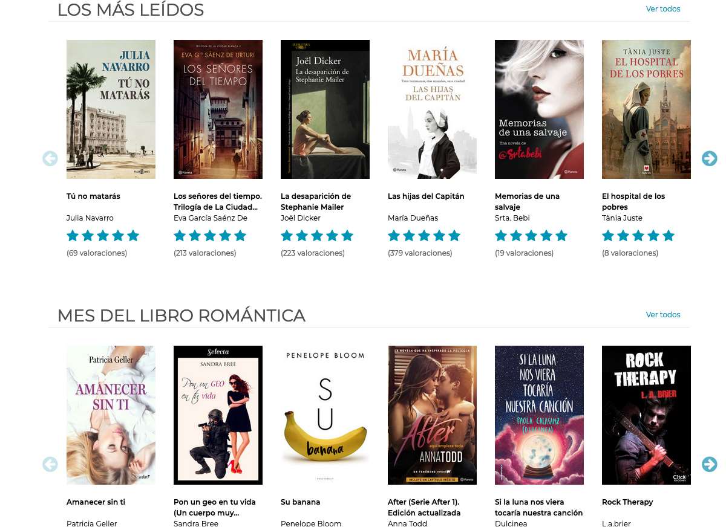The width and height of the screenshot is (726, 527).
Task: Click star rating of El hospital de los pobres
Action: (638, 236)
